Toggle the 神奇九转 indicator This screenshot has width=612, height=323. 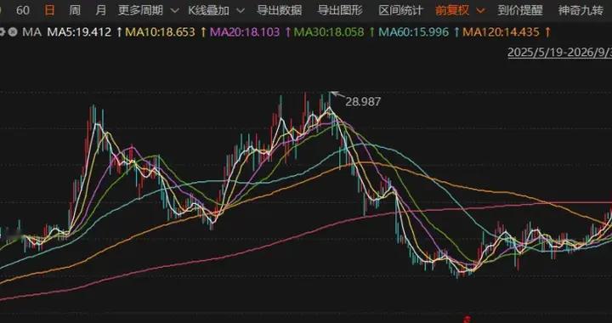point(581,10)
